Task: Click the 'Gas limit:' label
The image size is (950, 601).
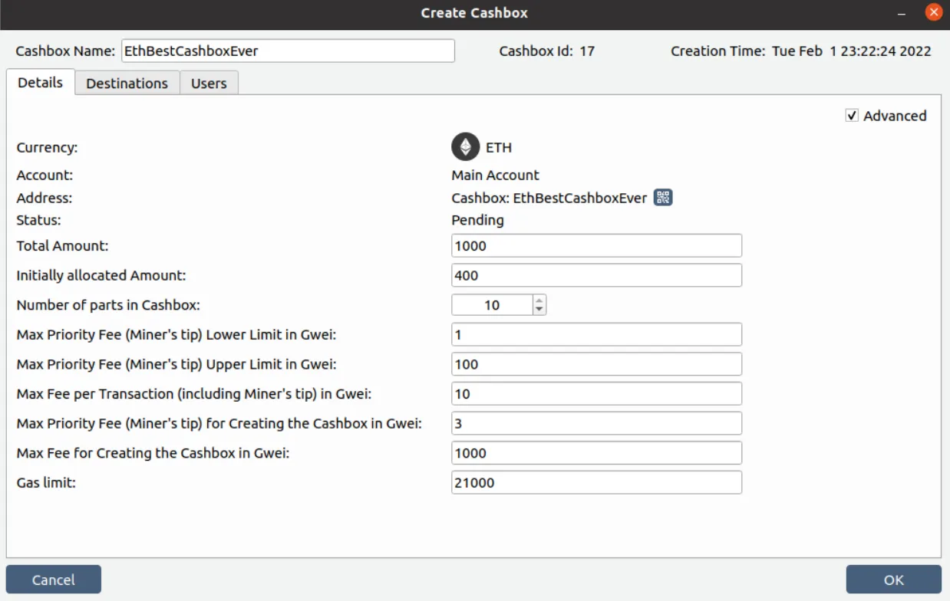Action: (x=46, y=483)
